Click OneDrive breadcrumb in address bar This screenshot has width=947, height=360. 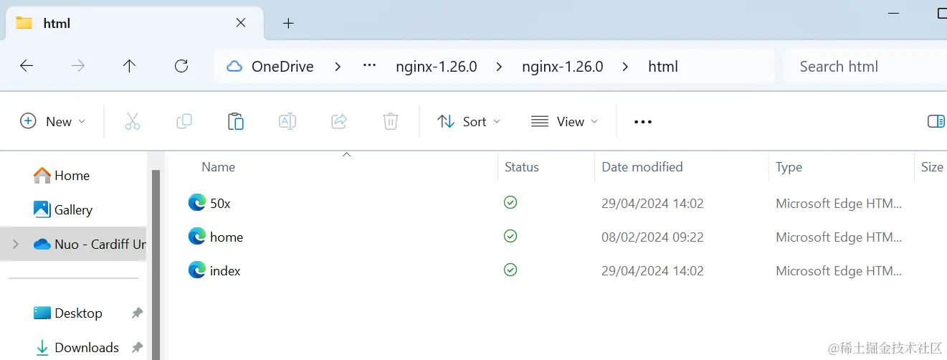[282, 67]
